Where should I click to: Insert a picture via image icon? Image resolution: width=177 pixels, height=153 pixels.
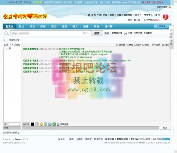click(46, 124)
